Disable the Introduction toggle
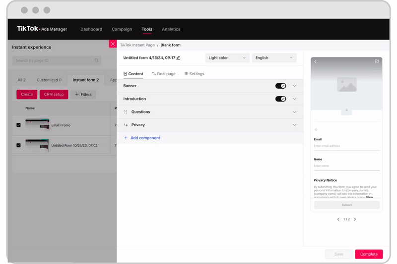This screenshot has width=397, height=264. (280, 99)
